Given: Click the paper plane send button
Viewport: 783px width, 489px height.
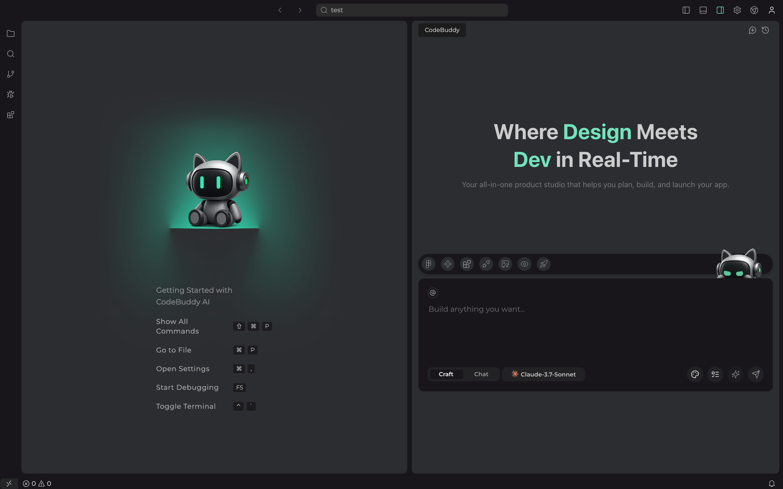Looking at the screenshot, I should 756,374.
